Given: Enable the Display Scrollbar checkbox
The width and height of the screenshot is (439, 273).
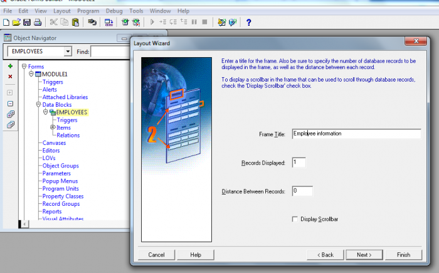Looking at the screenshot, I should point(295,219).
